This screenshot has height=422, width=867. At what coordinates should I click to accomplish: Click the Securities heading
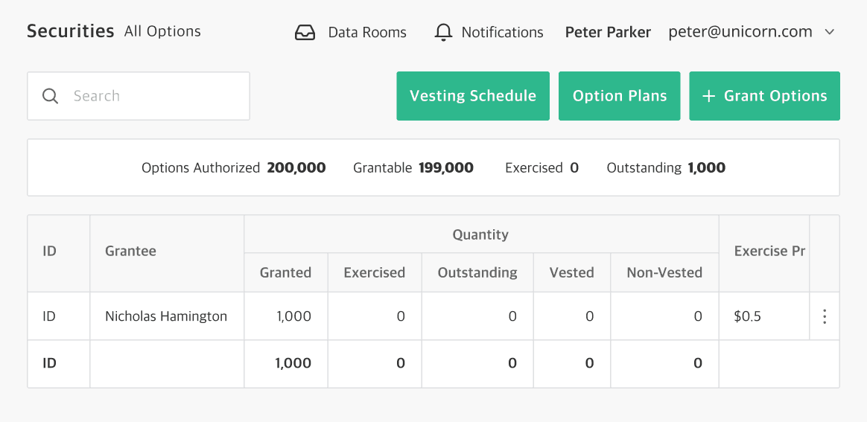[x=71, y=31]
